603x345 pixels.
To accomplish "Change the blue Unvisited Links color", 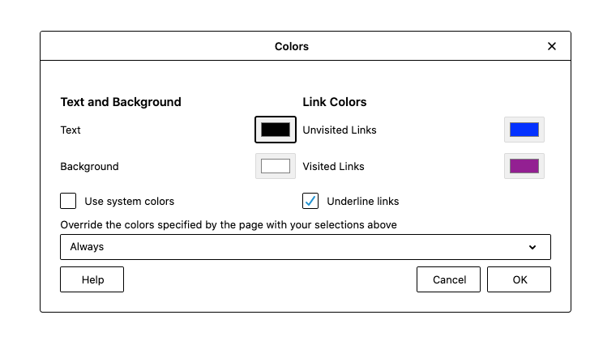I will 524,130.
